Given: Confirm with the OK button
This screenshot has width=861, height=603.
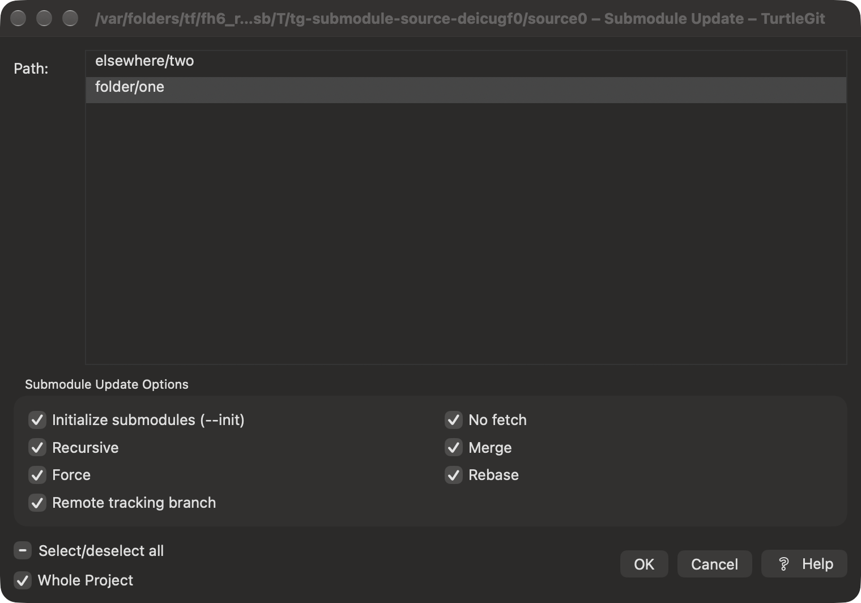Looking at the screenshot, I should (644, 564).
